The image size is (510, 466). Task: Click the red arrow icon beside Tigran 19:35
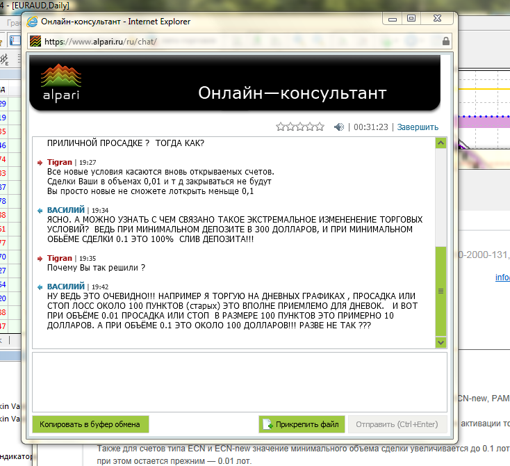40,259
